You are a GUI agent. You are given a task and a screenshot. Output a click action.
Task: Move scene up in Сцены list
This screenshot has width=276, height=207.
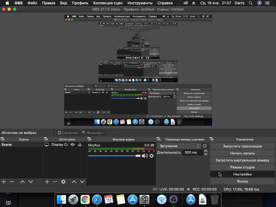(23, 182)
